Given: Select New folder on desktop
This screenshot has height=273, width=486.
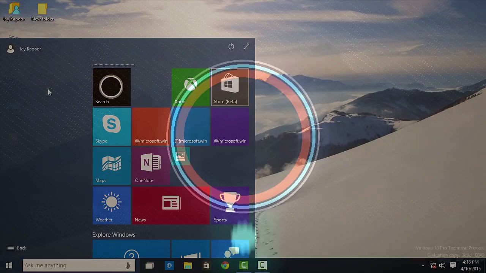Looking at the screenshot, I should [x=43, y=13].
